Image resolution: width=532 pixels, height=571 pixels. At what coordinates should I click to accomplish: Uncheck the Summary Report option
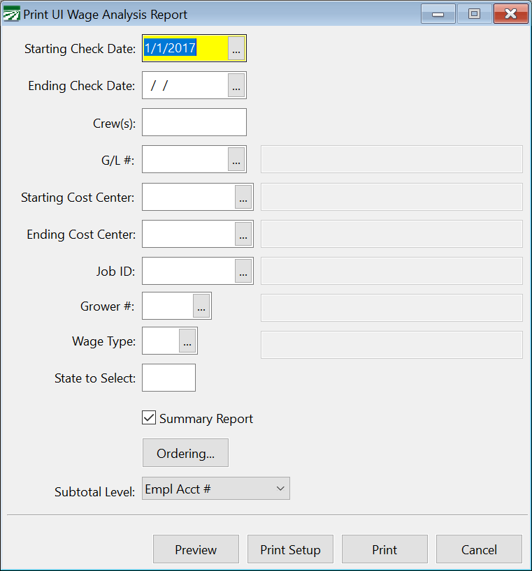click(149, 417)
